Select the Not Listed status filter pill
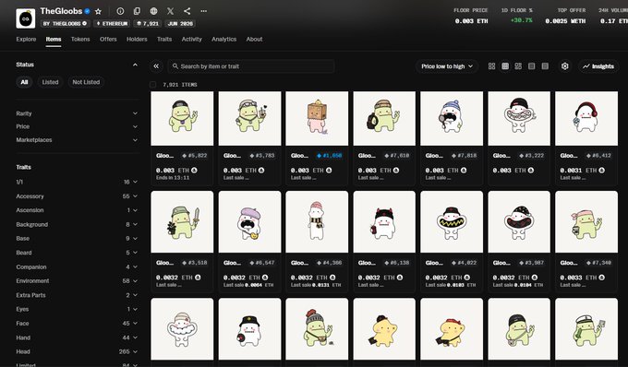The image size is (628, 367). tap(86, 82)
